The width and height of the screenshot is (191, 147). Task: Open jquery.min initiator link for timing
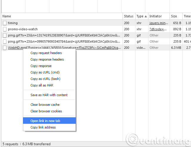click(158, 23)
